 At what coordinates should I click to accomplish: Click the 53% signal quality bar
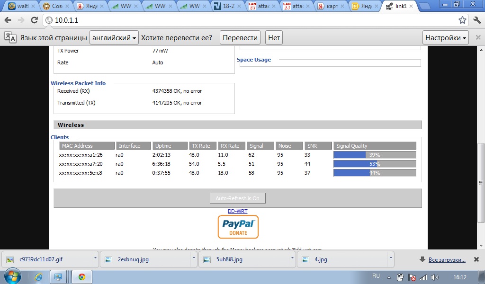(375, 164)
